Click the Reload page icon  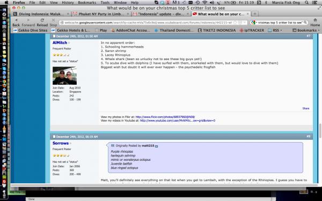click(42, 20)
